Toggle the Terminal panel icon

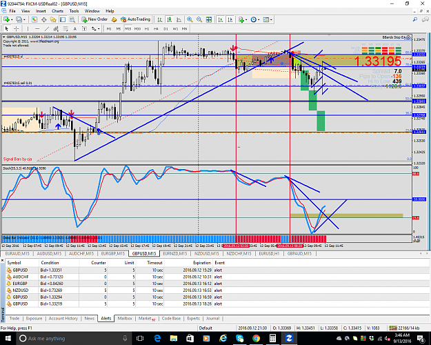(x=63, y=19)
